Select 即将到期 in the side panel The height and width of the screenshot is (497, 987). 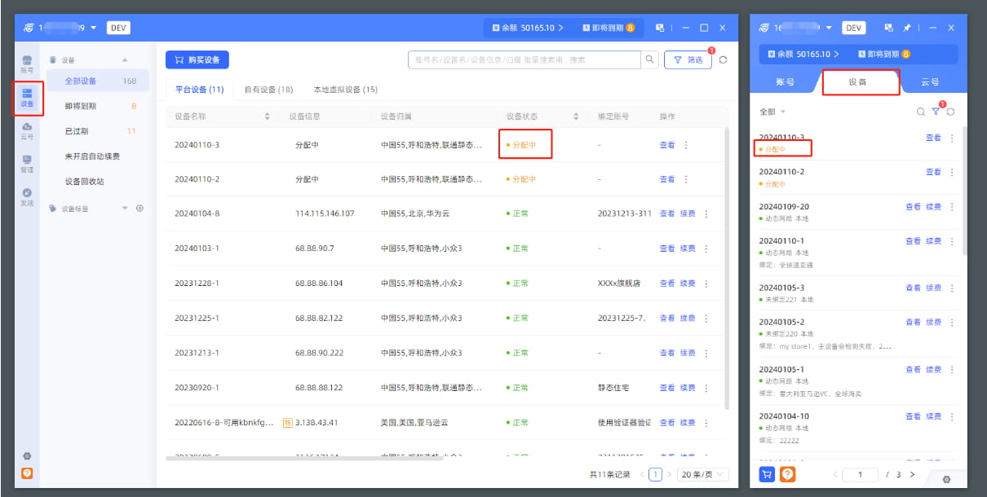click(x=98, y=106)
